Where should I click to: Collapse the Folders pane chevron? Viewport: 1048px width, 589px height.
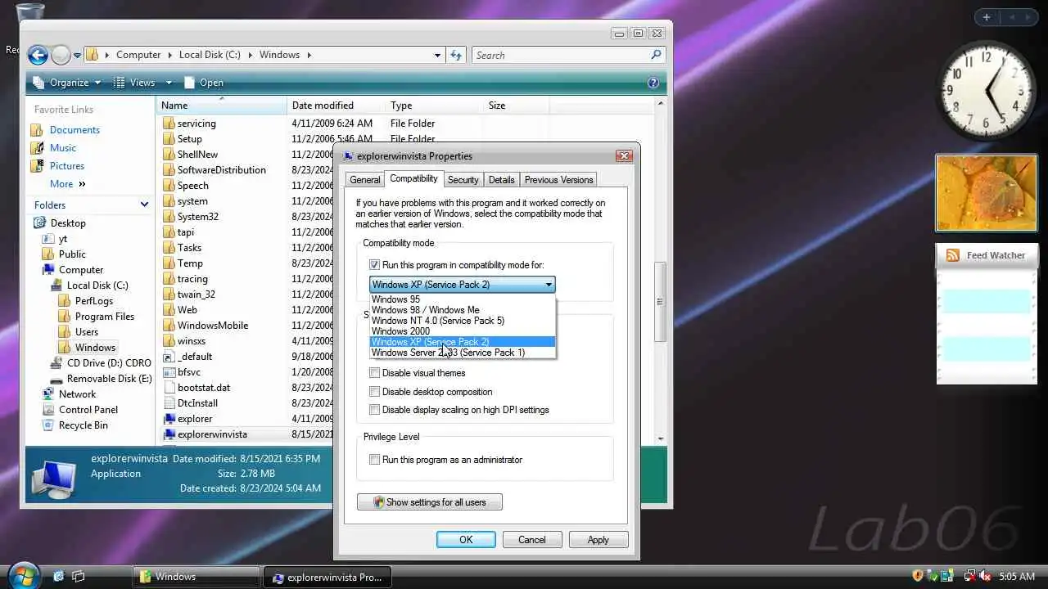click(x=145, y=205)
